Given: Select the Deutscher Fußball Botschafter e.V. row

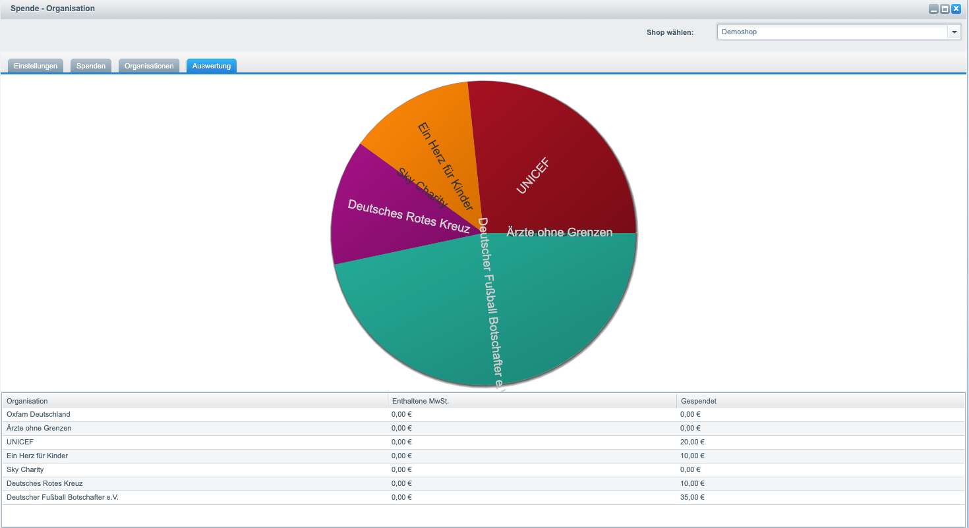Looking at the screenshot, I should [484, 498].
